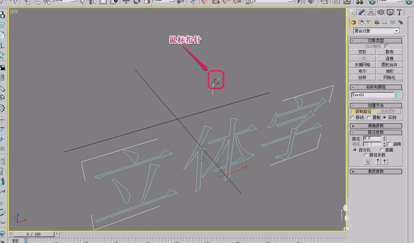Click the 获取路径 button
Screen dimensions: 414x243
point(363,111)
